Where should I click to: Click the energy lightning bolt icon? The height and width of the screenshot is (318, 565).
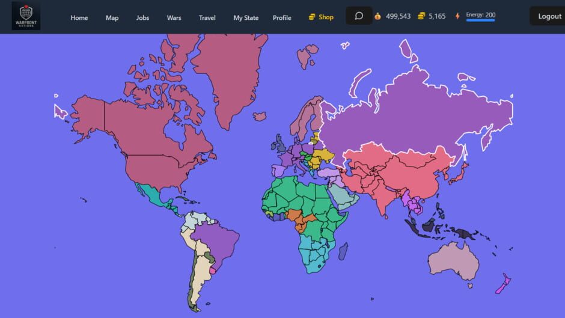[457, 16]
